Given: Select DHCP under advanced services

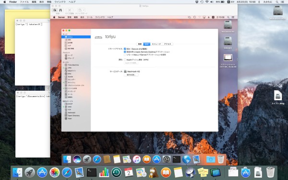Looking at the screenshot, I should pos(76,104).
